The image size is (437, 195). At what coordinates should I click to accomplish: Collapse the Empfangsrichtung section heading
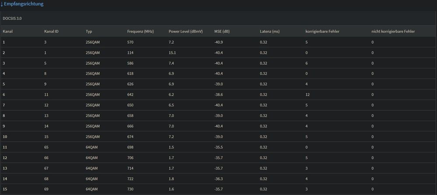click(24, 4)
